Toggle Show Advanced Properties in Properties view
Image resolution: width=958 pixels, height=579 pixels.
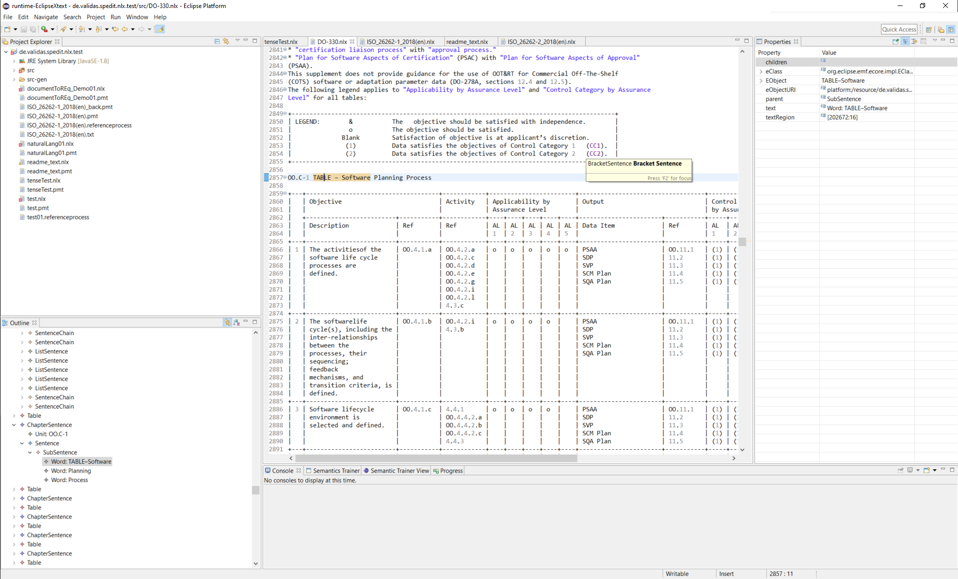(914, 41)
